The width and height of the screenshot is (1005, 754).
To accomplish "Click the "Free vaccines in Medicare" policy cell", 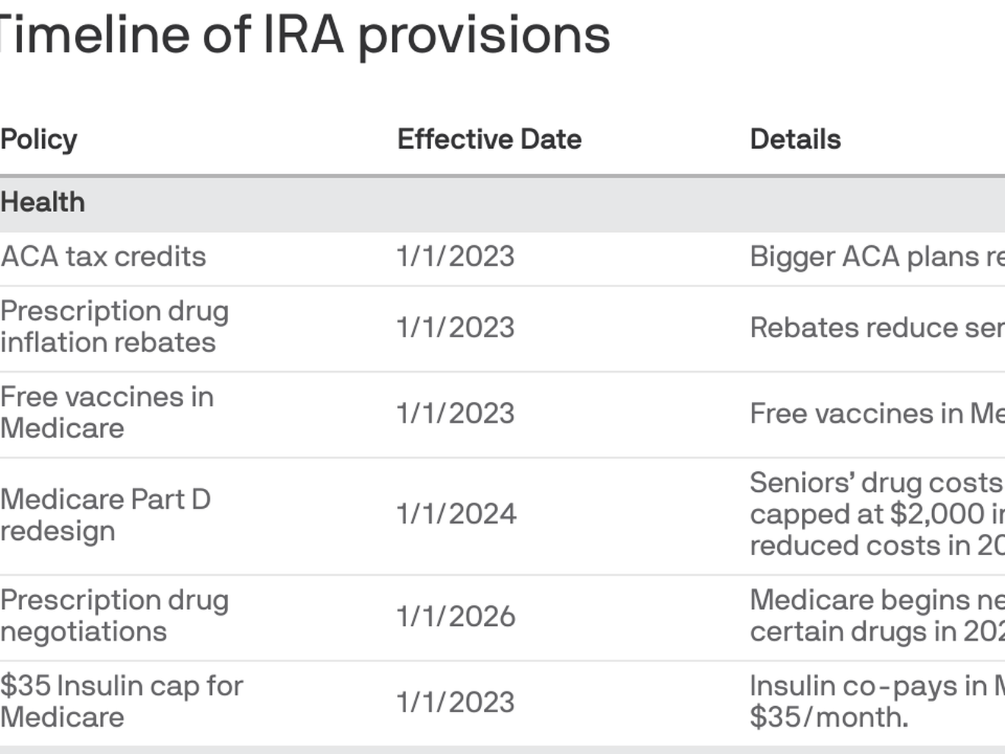I will tap(107, 412).
